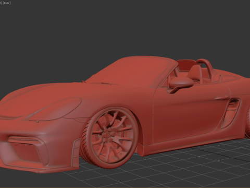Select the driver door handle on model
The width and height of the screenshot is (250, 188).
[222, 98]
